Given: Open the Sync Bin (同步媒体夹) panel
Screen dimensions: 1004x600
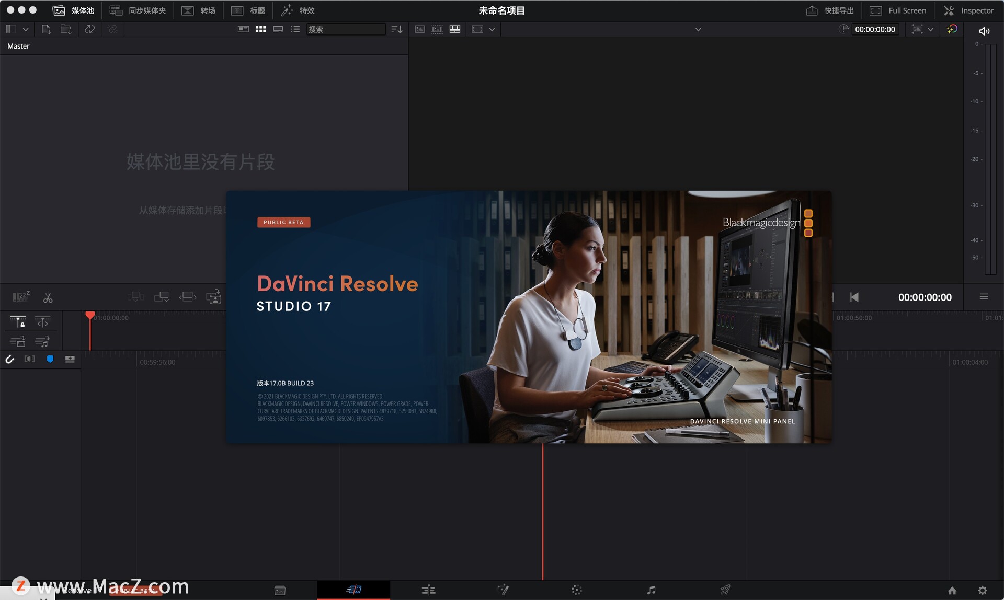Looking at the screenshot, I should (x=138, y=10).
